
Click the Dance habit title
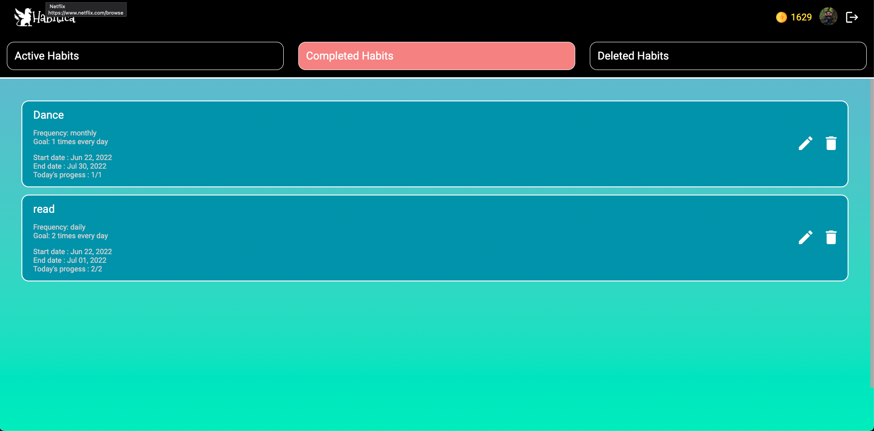pyautogui.click(x=48, y=115)
